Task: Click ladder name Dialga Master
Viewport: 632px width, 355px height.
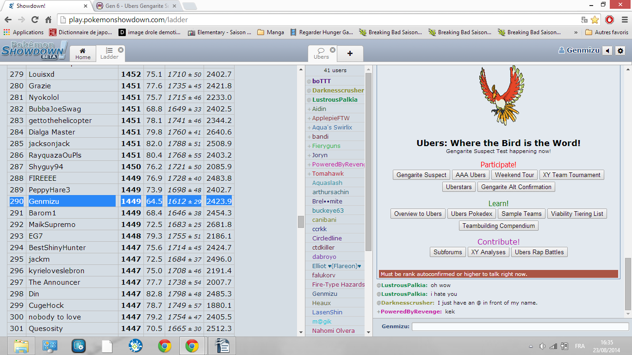Action: (x=52, y=132)
